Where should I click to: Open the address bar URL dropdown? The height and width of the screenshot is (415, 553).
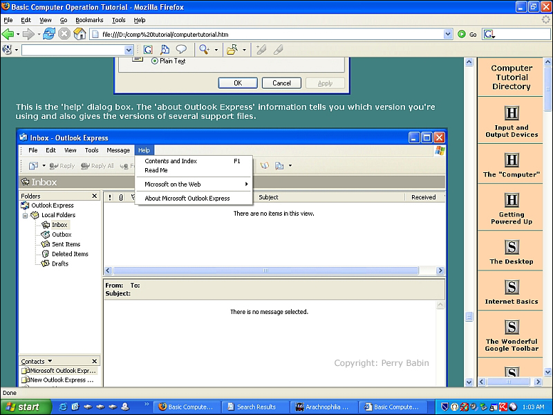pos(447,34)
